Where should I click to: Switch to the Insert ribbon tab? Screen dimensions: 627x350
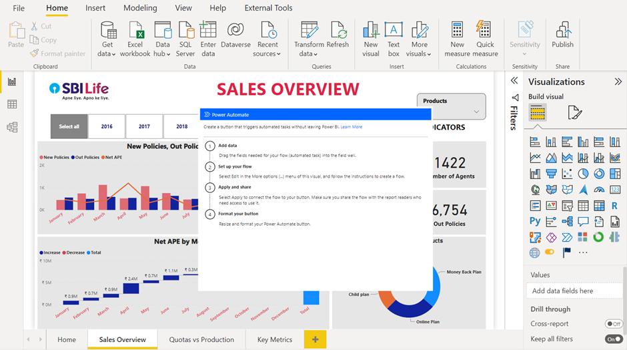(95, 8)
